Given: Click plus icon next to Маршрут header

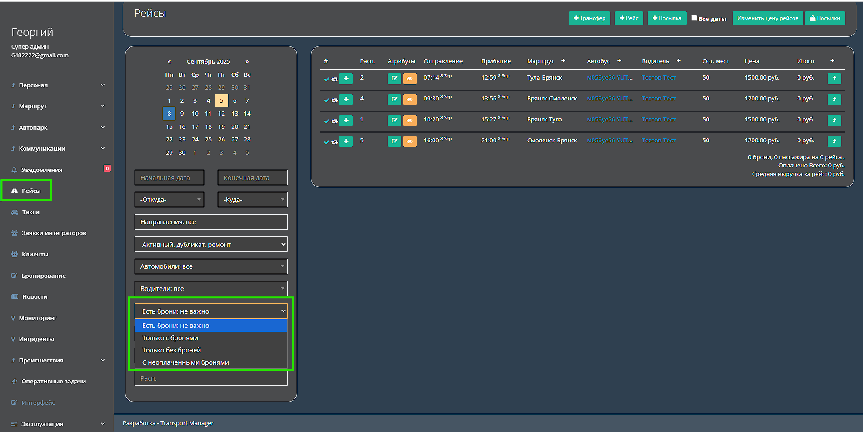Looking at the screenshot, I should [563, 61].
